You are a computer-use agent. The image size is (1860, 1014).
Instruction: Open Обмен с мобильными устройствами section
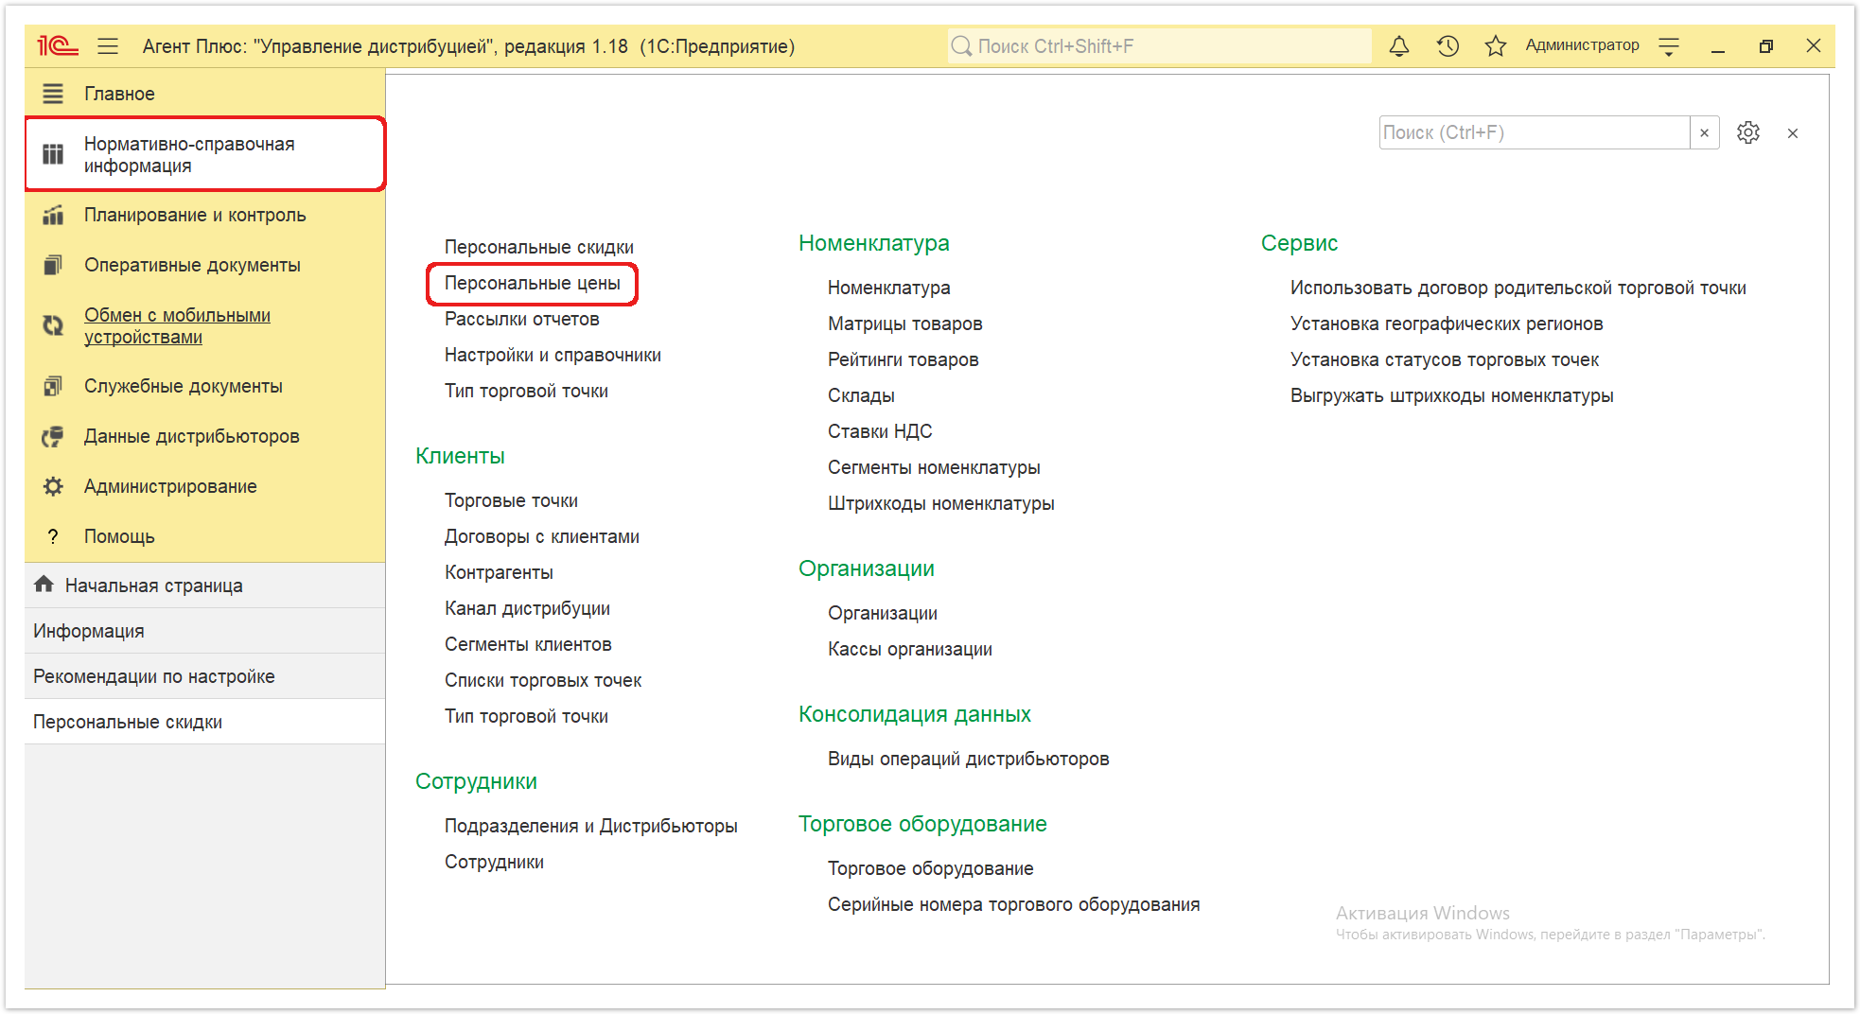205,325
